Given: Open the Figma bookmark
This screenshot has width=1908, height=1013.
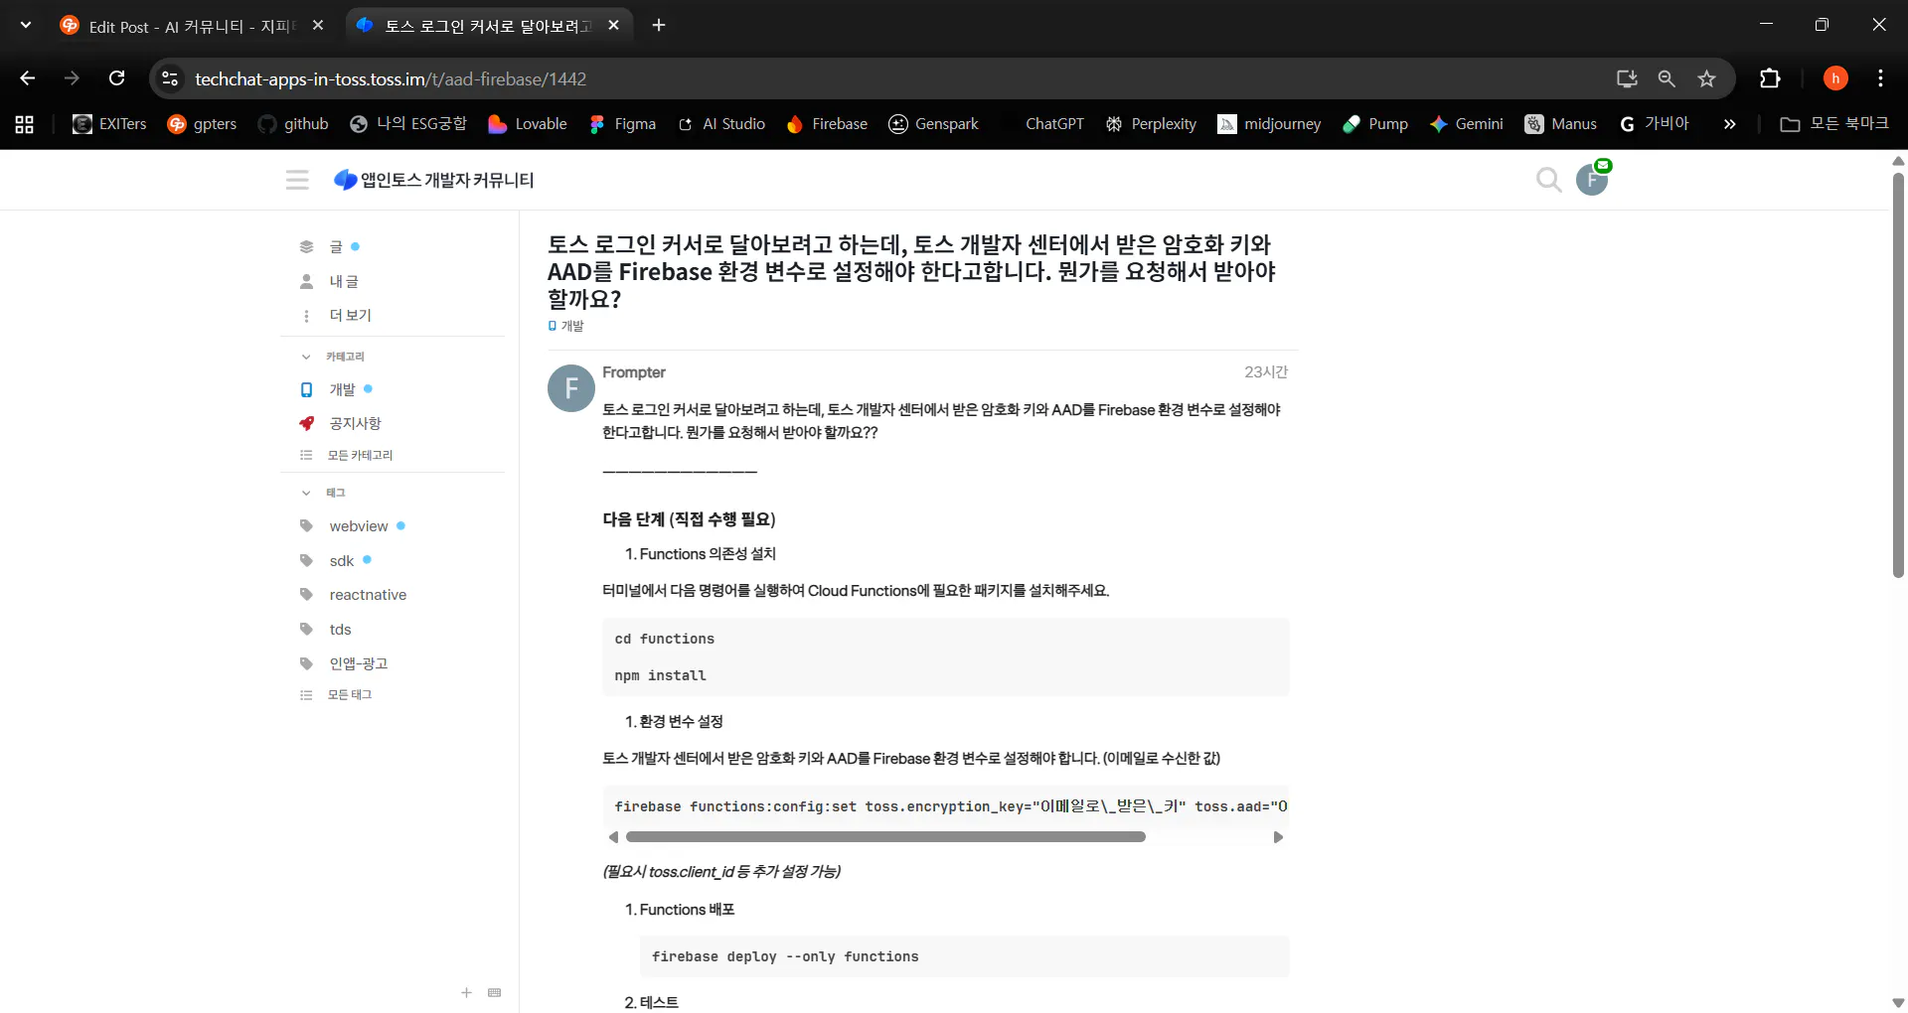Looking at the screenshot, I should pos(623,124).
